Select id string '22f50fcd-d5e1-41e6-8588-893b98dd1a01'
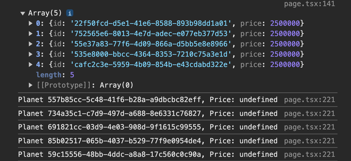 (151, 23)
